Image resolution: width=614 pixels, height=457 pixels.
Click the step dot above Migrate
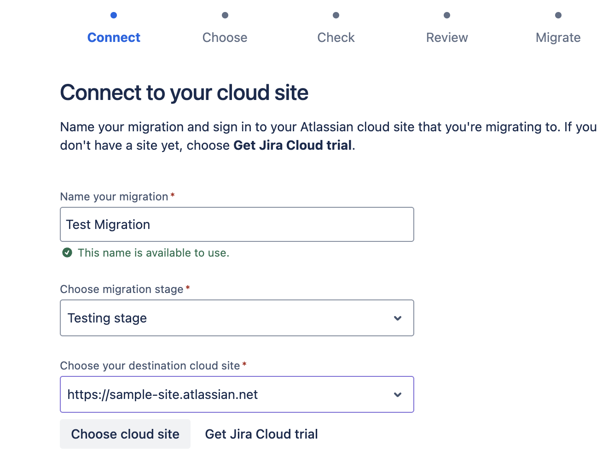point(558,15)
